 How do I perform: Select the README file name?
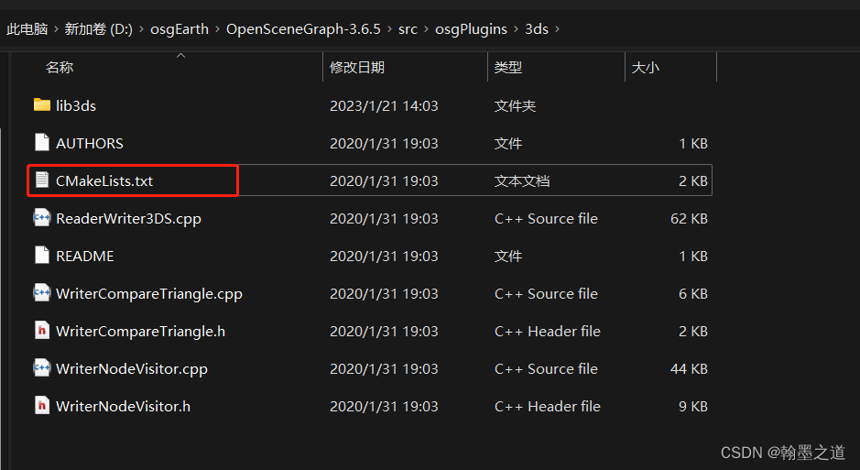coord(85,257)
